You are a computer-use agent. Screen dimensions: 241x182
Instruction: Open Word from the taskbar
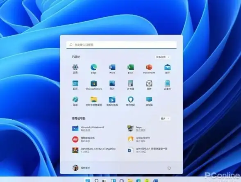pyautogui.click(x=155, y=180)
